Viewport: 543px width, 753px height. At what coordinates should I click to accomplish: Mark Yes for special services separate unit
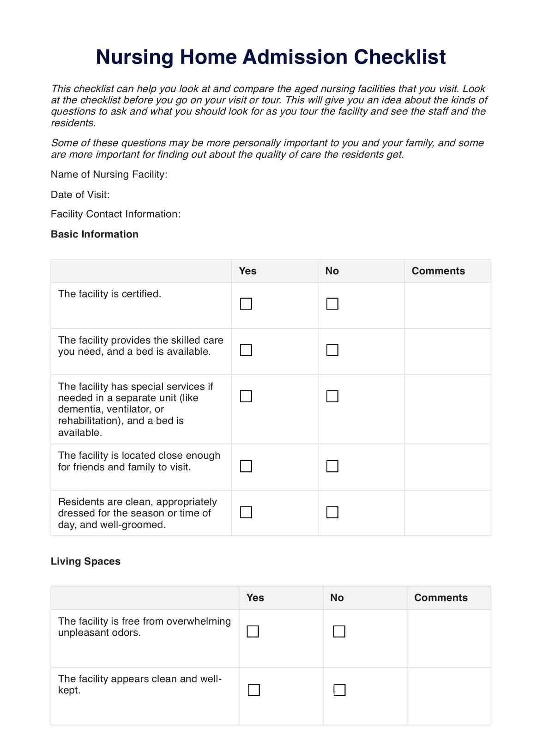pyautogui.click(x=246, y=396)
